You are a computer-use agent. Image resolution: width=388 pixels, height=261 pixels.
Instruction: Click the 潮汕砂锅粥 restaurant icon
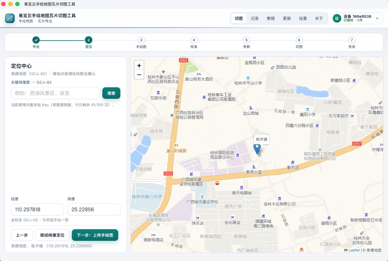[x=176, y=145]
